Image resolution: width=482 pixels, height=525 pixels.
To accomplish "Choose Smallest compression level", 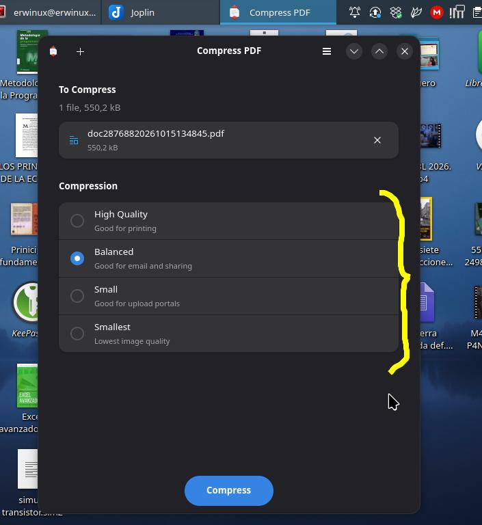I will [x=228, y=334].
